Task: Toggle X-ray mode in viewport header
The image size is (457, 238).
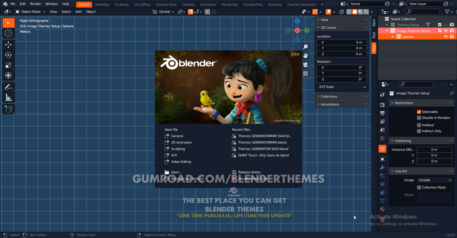Action: point(341,12)
